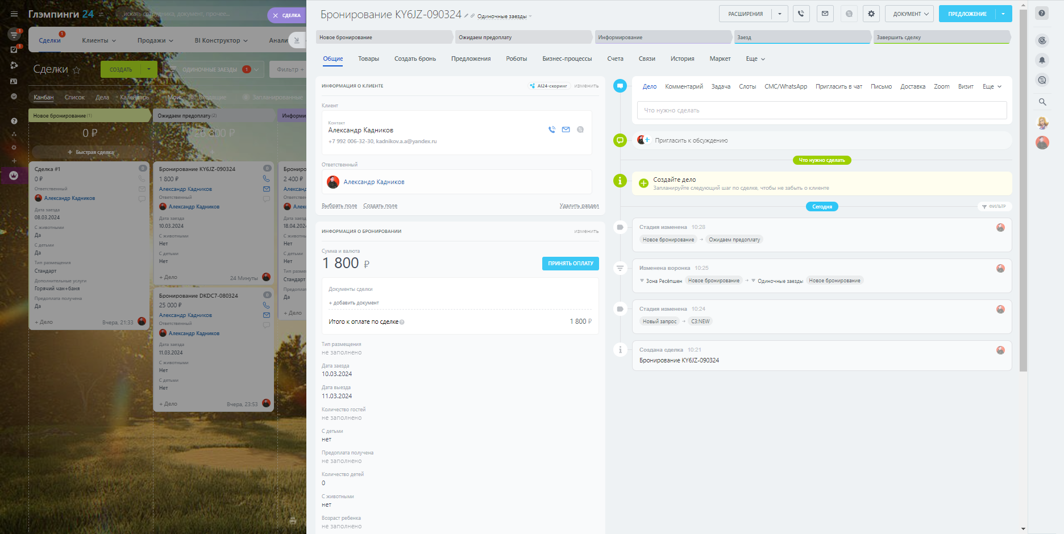Open the История tab
Screen dimensions: 1064x534
(682, 59)
